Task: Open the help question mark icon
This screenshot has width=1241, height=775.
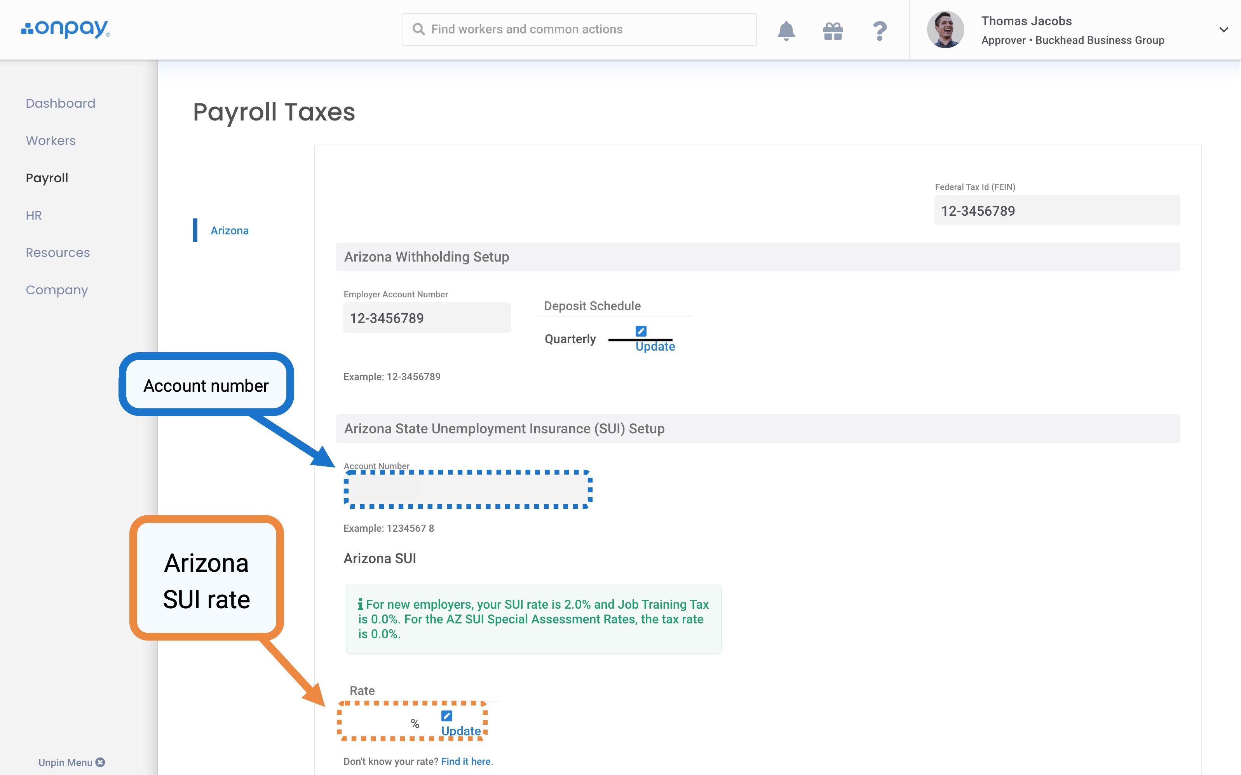Action: [879, 31]
